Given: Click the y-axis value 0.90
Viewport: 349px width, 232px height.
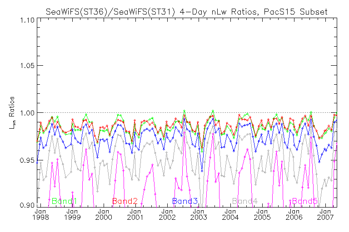Looking at the screenshot, I should coord(27,205).
